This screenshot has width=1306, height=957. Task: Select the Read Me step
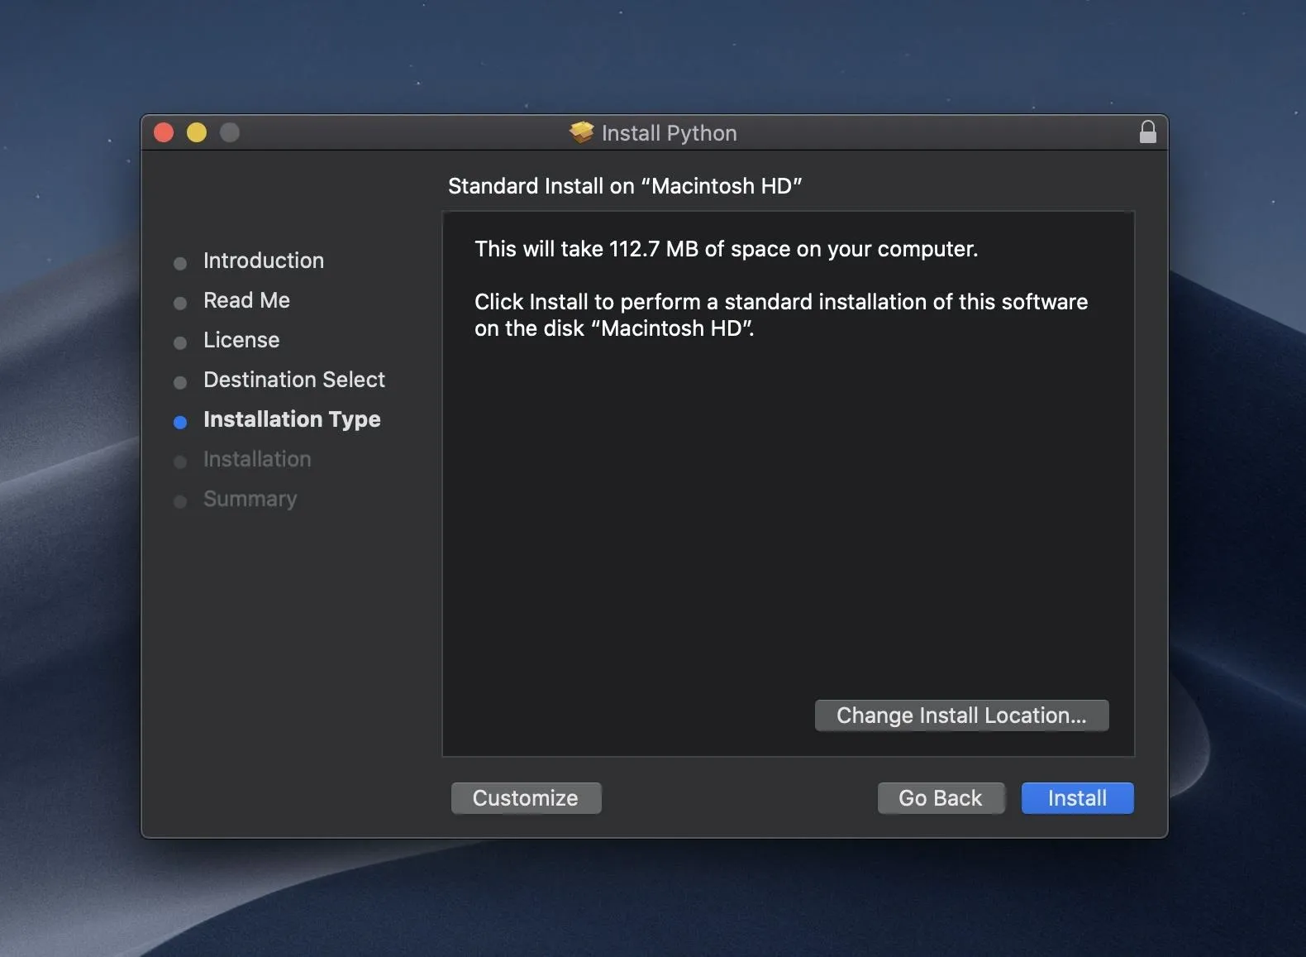pyautogui.click(x=246, y=300)
